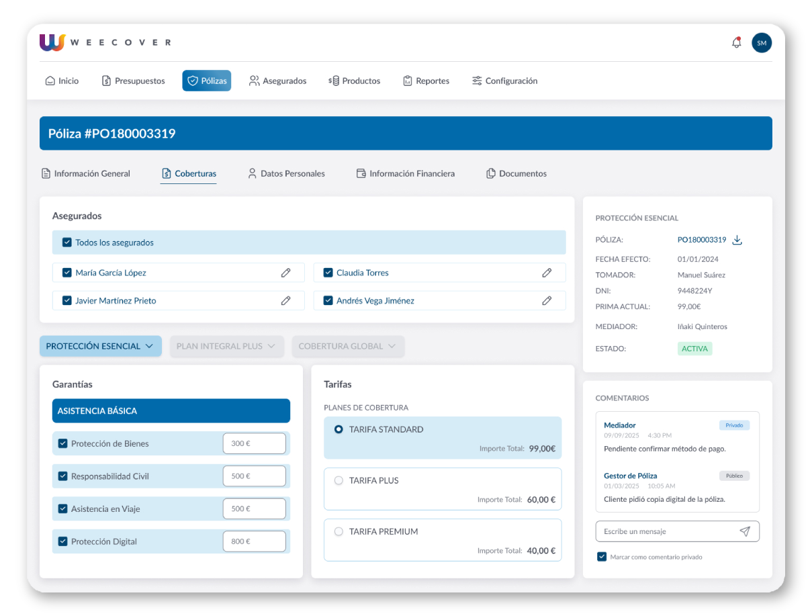Uncheck Todos los asegurados checkbox

click(67, 243)
